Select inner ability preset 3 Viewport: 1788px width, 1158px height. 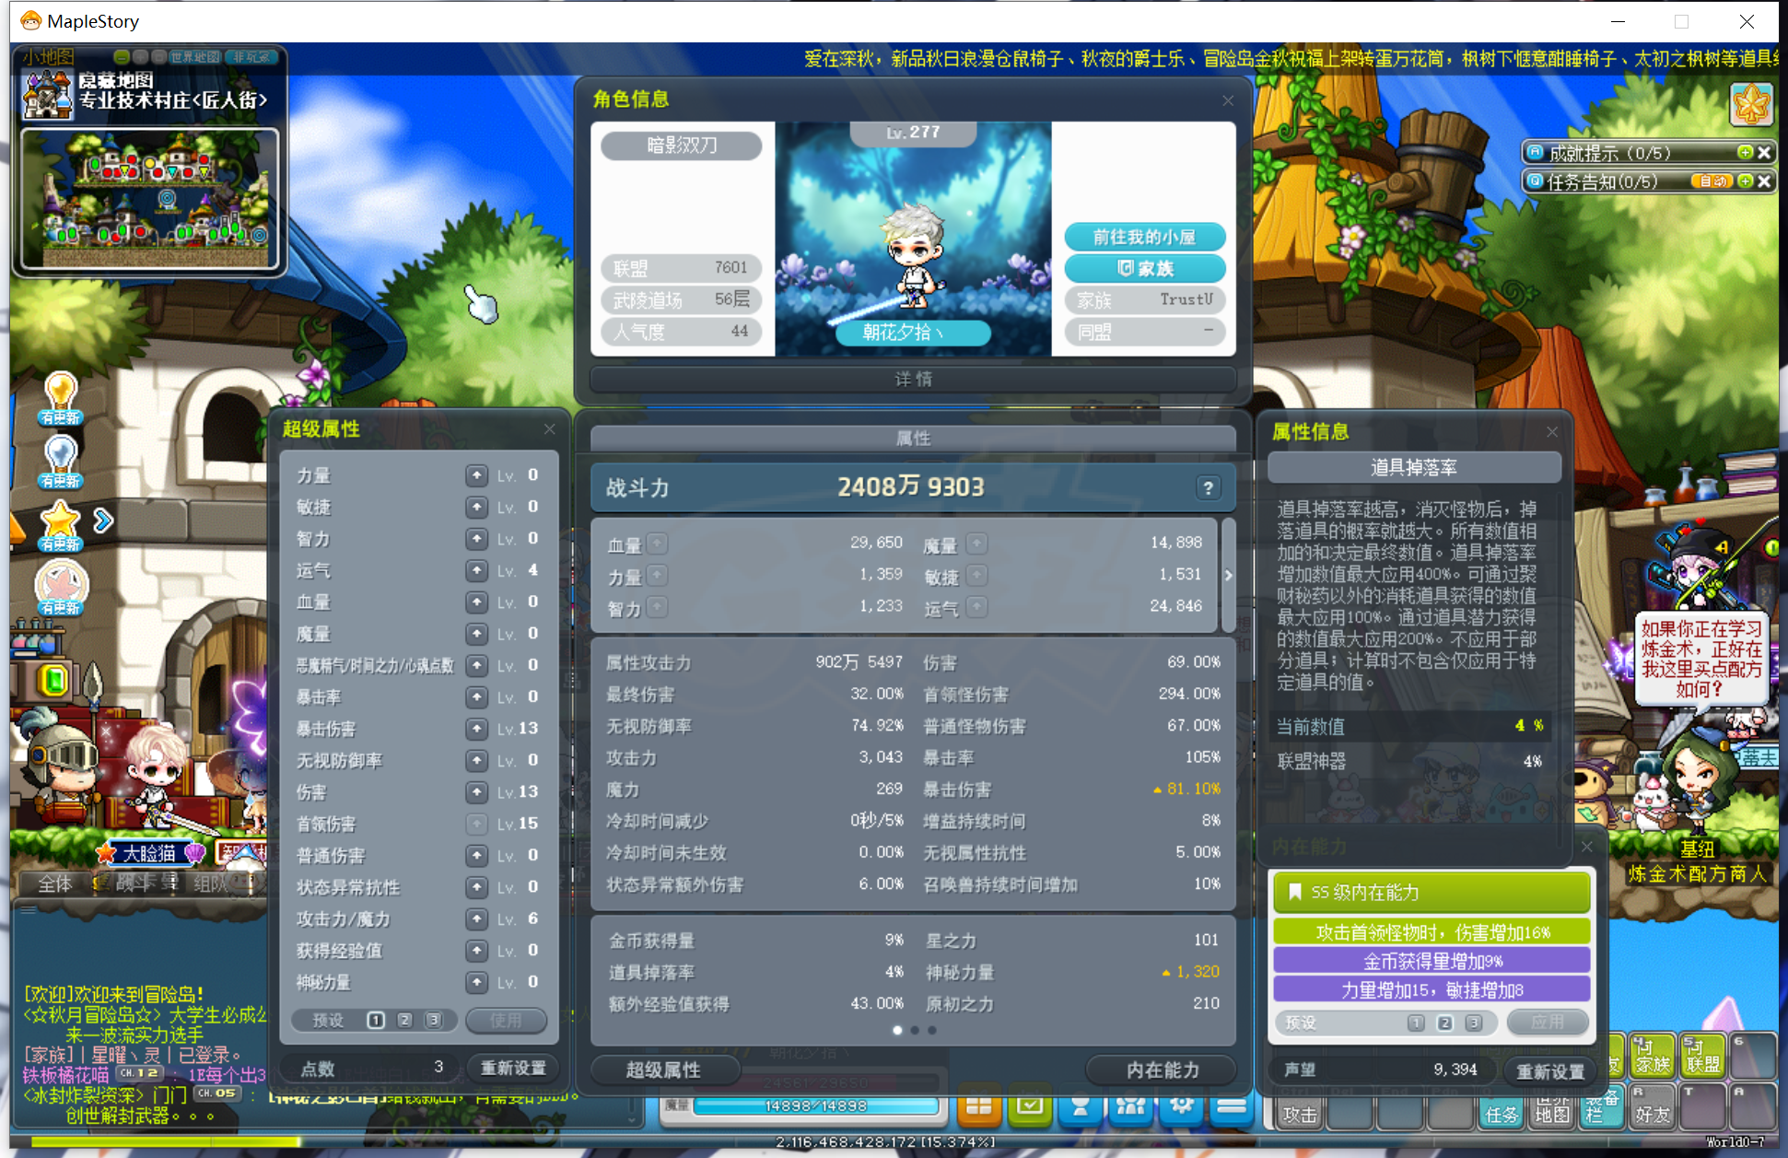pos(1474,1023)
